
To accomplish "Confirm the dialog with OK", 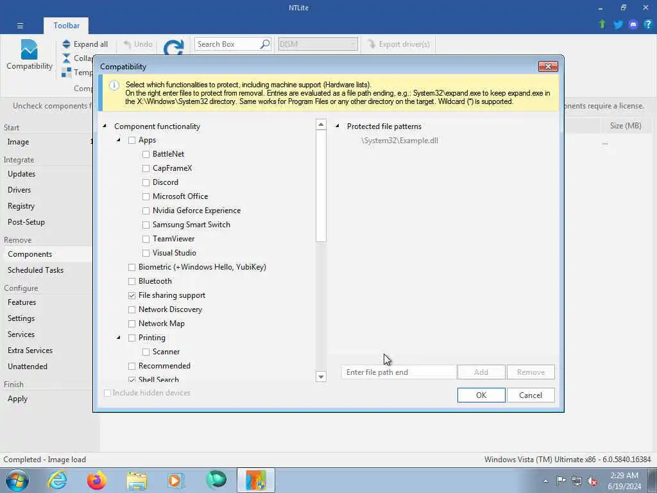I will (481, 395).
